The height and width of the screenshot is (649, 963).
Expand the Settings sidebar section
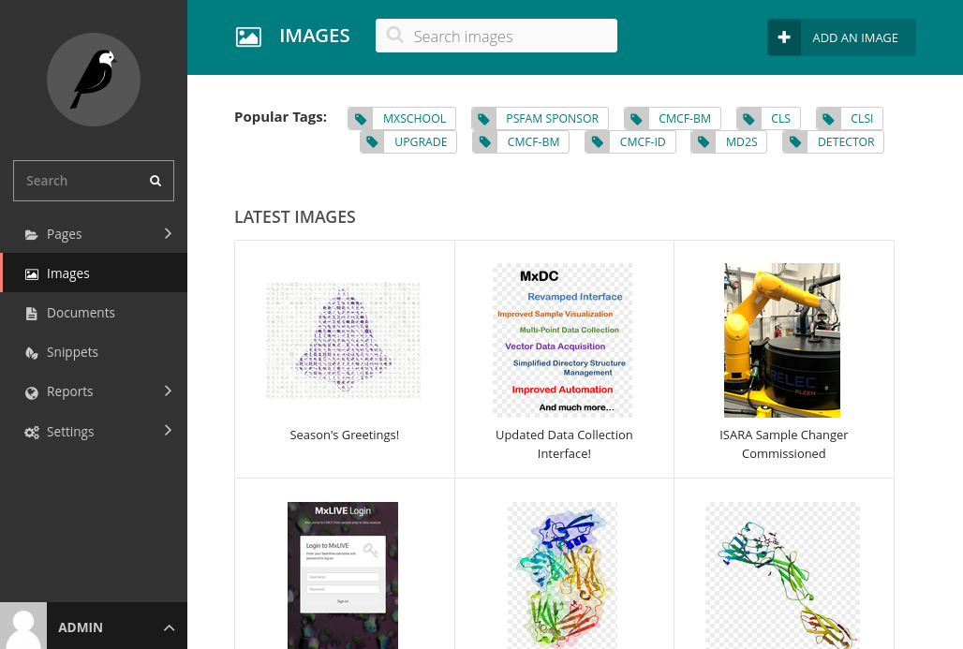point(169,431)
